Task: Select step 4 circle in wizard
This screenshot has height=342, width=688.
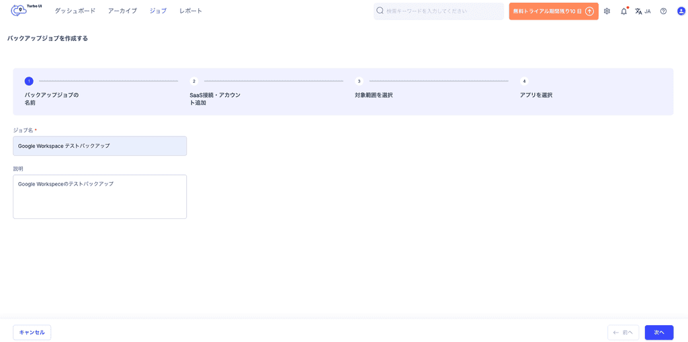Action: [524, 81]
